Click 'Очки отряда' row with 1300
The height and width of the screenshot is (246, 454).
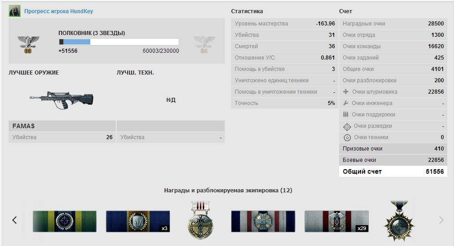pyautogui.click(x=393, y=35)
